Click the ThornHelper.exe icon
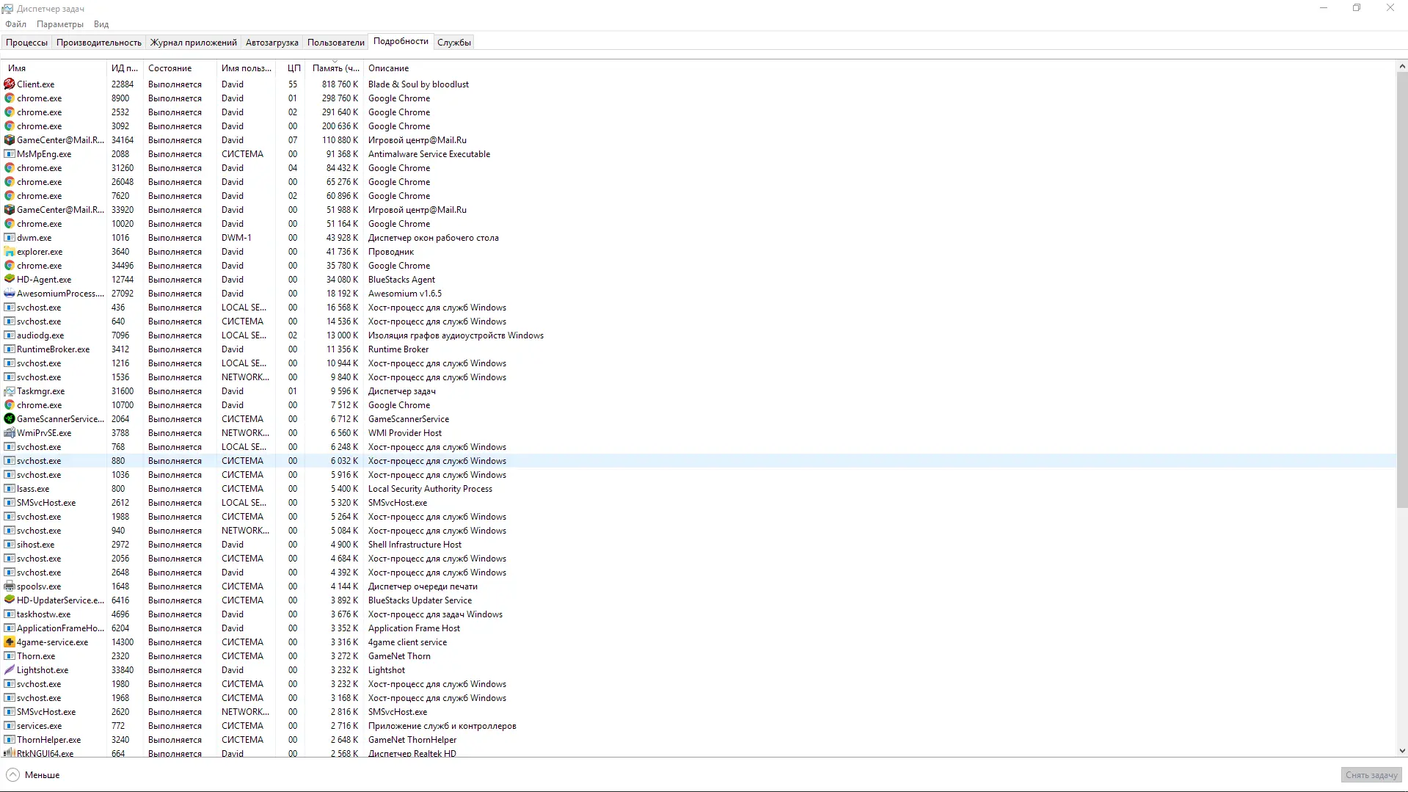1408x792 pixels. [10, 740]
